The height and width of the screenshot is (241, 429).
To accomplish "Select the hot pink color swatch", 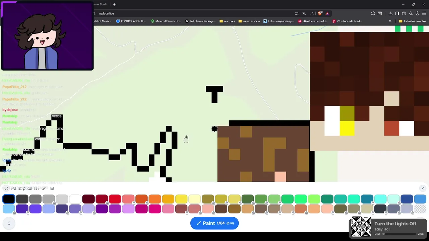I will coord(155,209).
